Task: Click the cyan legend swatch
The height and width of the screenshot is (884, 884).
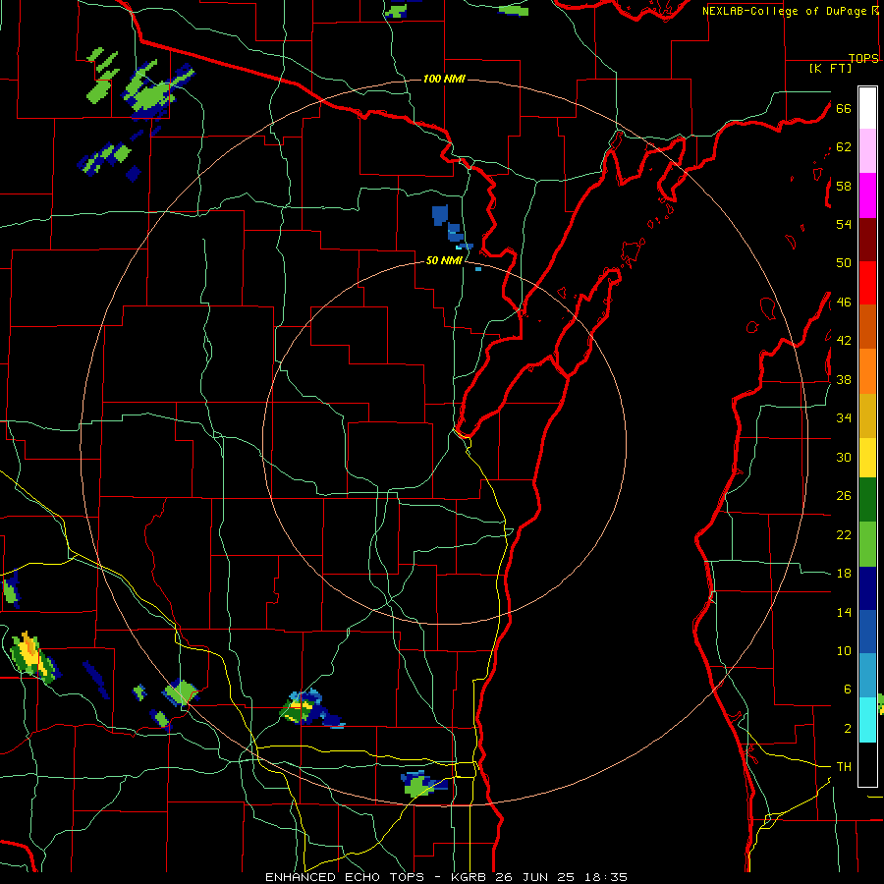Action: click(x=867, y=720)
